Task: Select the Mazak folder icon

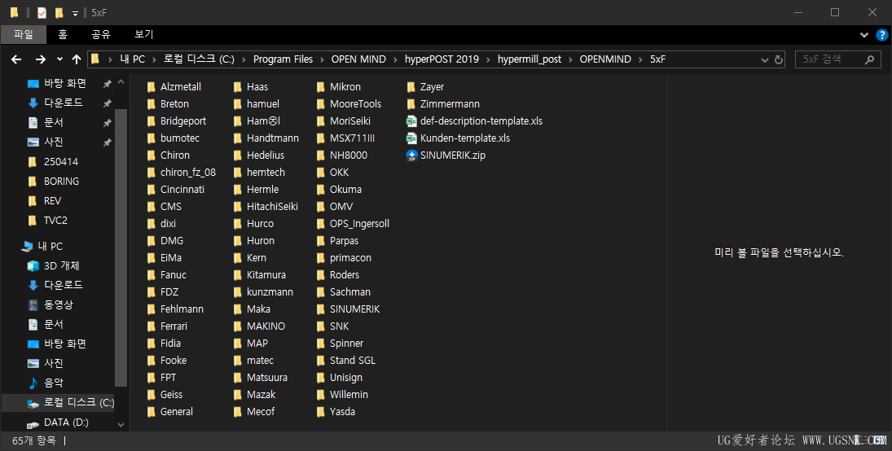Action: [x=237, y=395]
